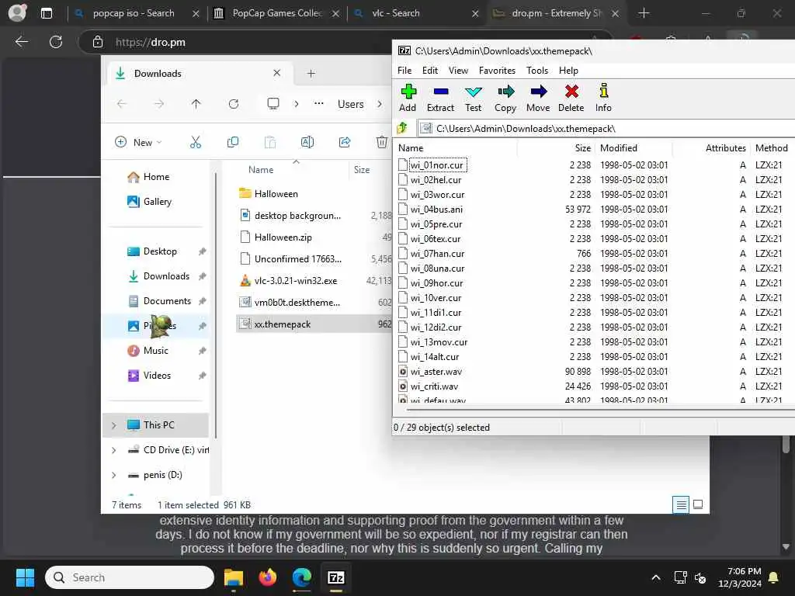This screenshot has height=596, width=795.
Task: Click the Copy toolbar icon in 7-Zip
Action: click(505, 98)
